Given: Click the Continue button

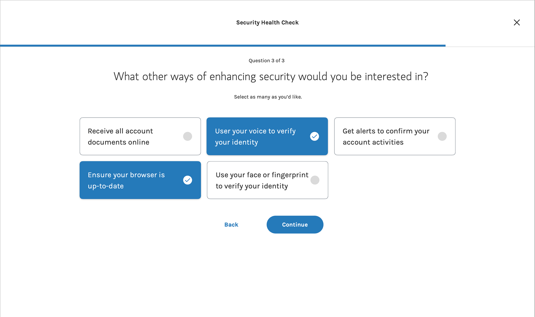Looking at the screenshot, I should [295, 225].
